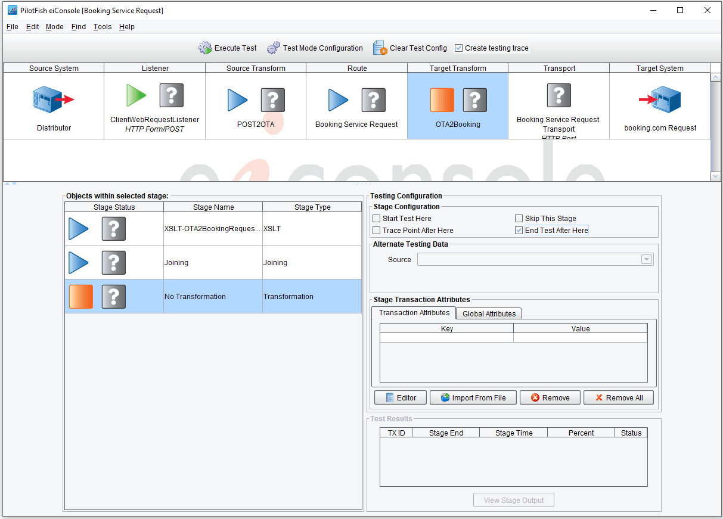Select the Joining stage name cell
The height and width of the screenshot is (519, 723).
213,263
